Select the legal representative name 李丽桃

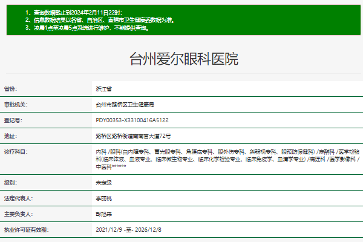click(x=104, y=198)
